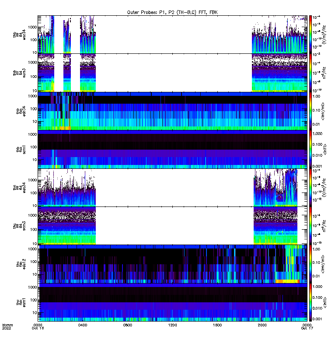Click the "1600" time axis label
Viewport: 328px width, 350px height.
[217, 325]
